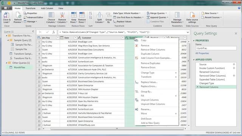Click the Keep Rows icon
Screen dimensions: 242x136
tap(74, 15)
